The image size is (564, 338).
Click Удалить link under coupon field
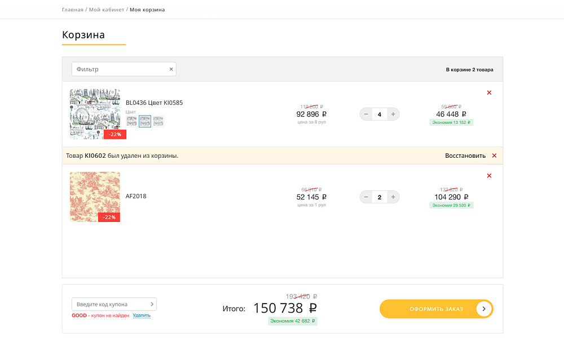pyautogui.click(x=142, y=315)
